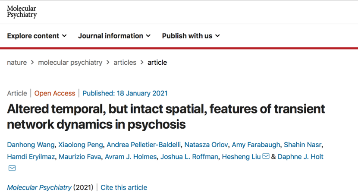This screenshot has height=196, width=358.
Task: Open the italic Molecular Psychiatry journal link
Action: pos(39,187)
